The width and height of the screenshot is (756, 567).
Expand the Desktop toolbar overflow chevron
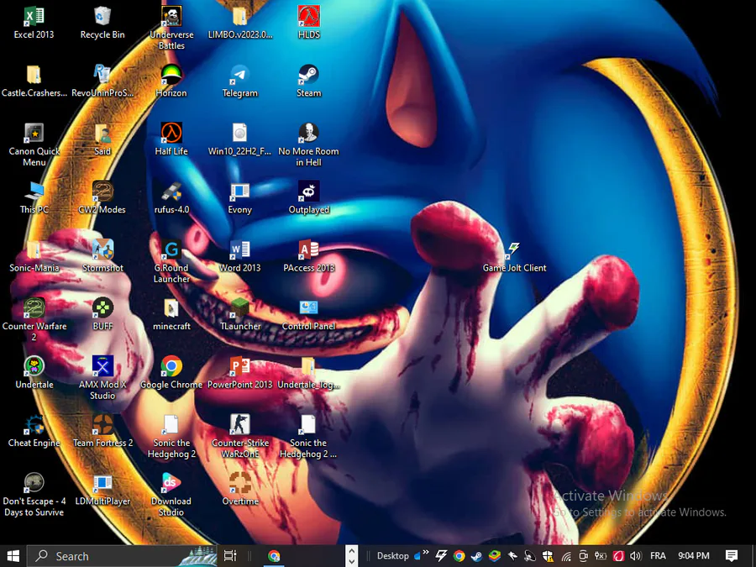(x=426, y=553)
